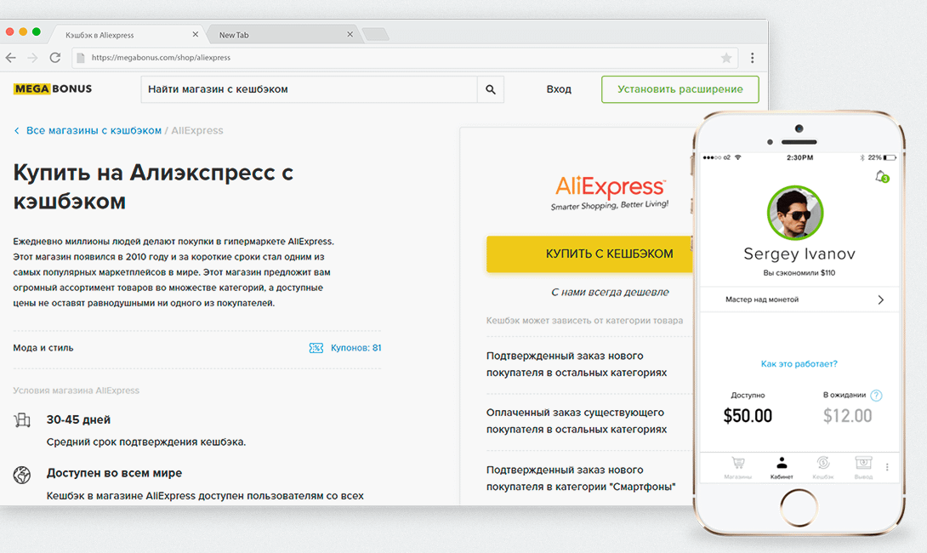Open the Купонов: 81 link

pos(355,348)
